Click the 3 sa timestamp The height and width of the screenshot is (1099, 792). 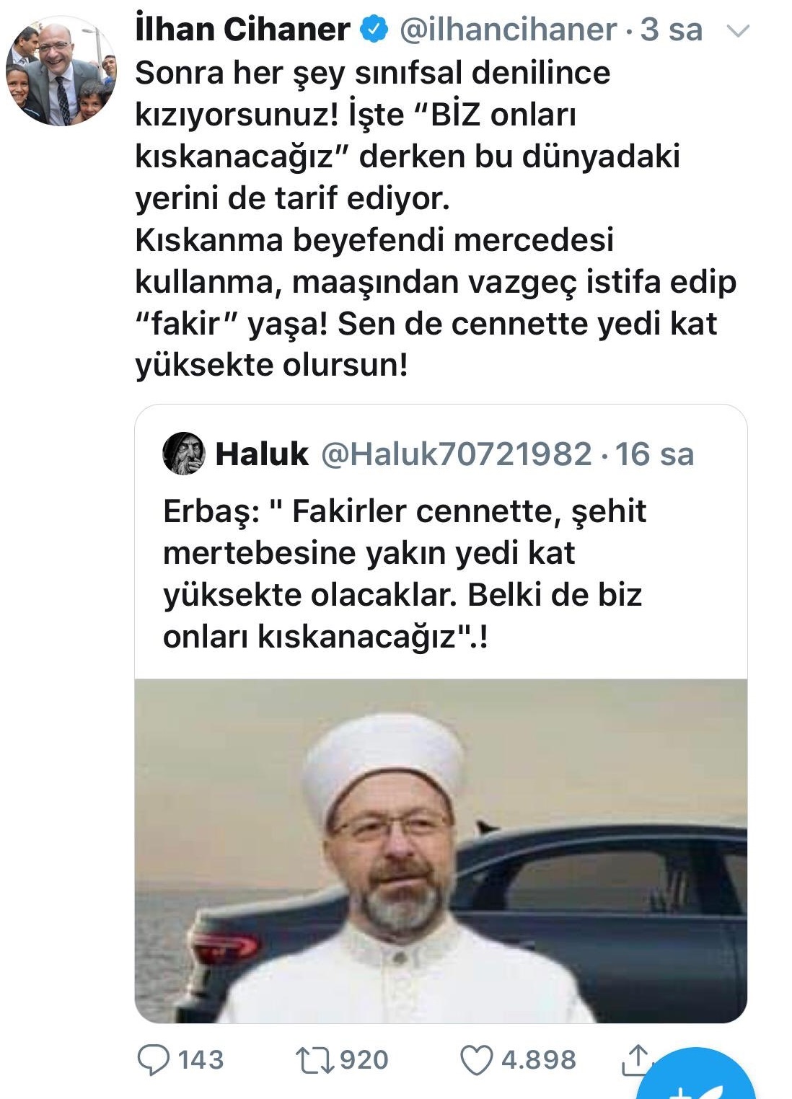672,30
